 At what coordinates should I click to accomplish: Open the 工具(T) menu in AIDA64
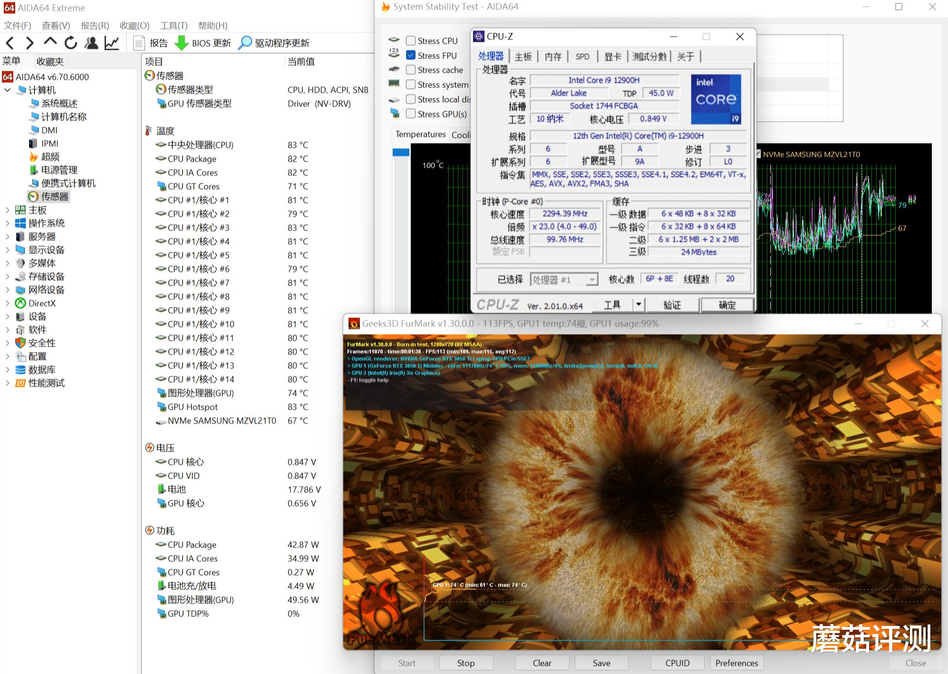174,26
